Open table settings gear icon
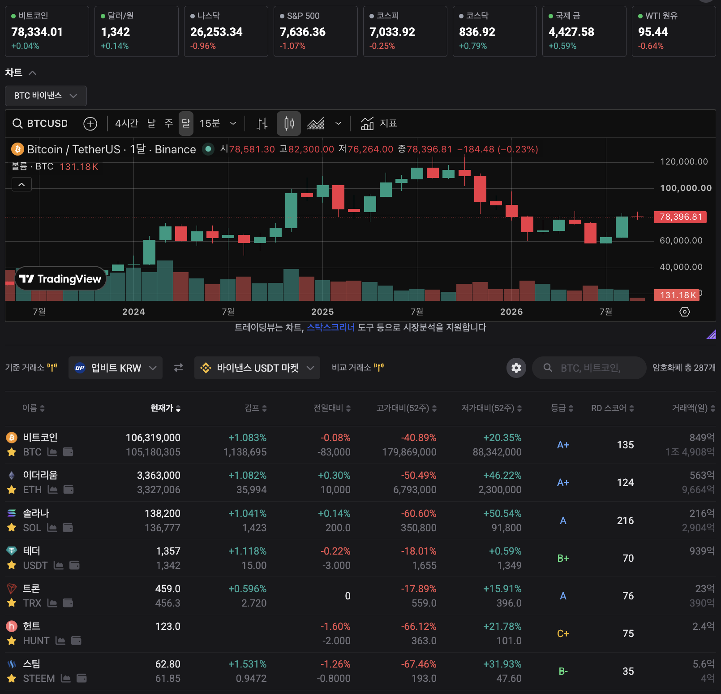 pos(516,368)
